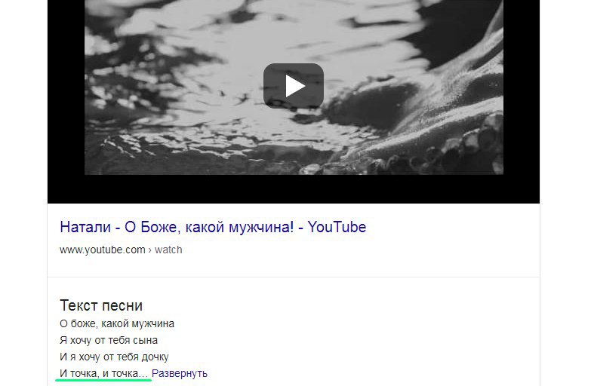Viewport: 591px width, 386px height.
Task: Click the lyric line 'Я хочу от тебя сына'
Action: (109, 340)
